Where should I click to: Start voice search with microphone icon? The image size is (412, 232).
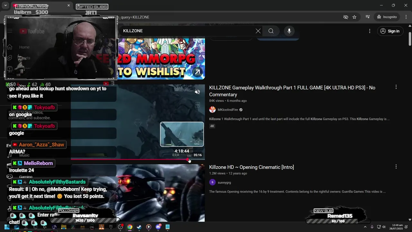tap(289, 31)
